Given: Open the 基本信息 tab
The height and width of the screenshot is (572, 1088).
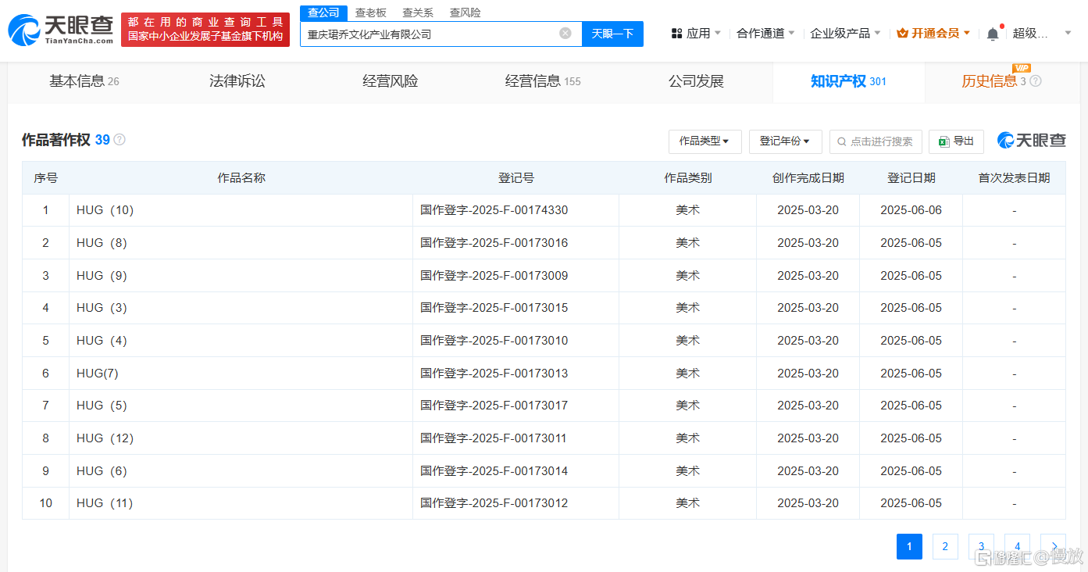Looking at the screenshot, I should 84,81.
